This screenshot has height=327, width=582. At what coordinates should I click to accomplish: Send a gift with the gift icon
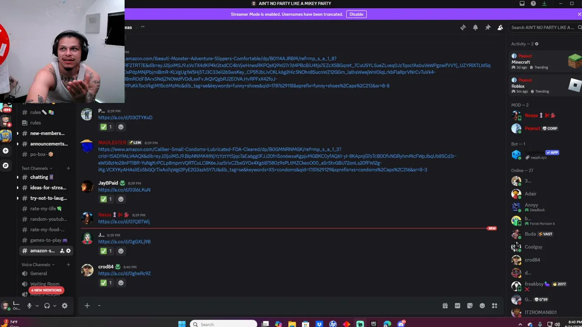tap(445, 306)
